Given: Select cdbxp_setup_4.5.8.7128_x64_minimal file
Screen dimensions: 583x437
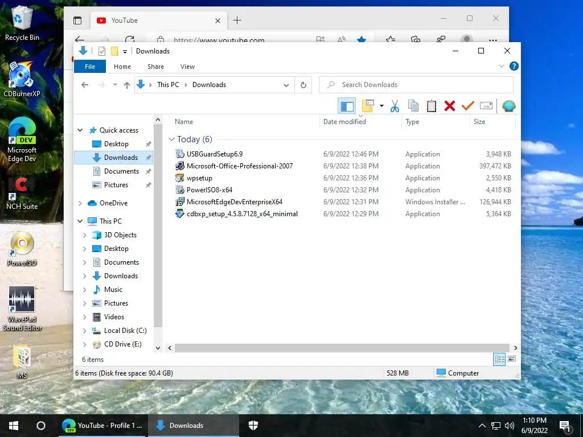Looking at the screenshot, I should 242,214.
